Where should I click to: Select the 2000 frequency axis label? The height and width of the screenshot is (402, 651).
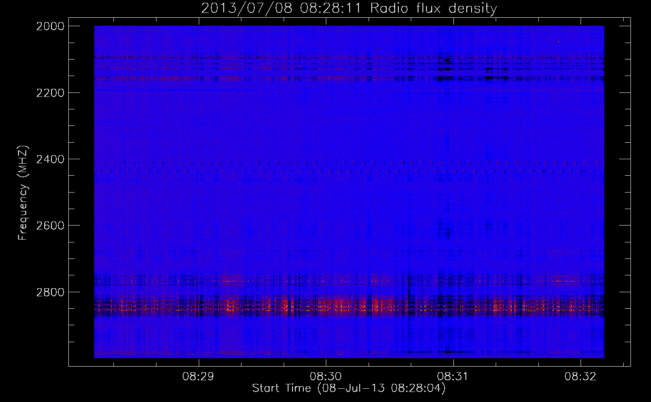click(x=50, y=26)
